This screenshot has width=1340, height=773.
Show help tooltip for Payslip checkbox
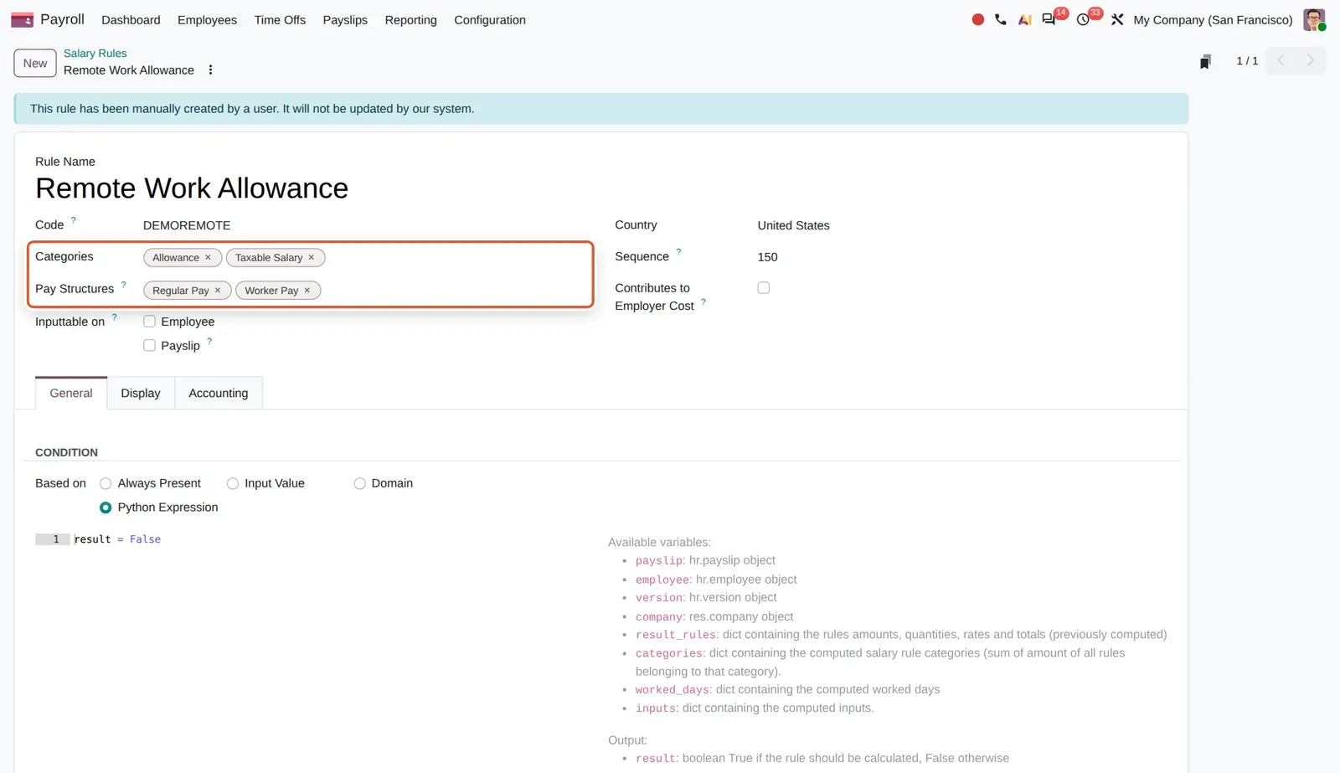click(x=209, y=342)
